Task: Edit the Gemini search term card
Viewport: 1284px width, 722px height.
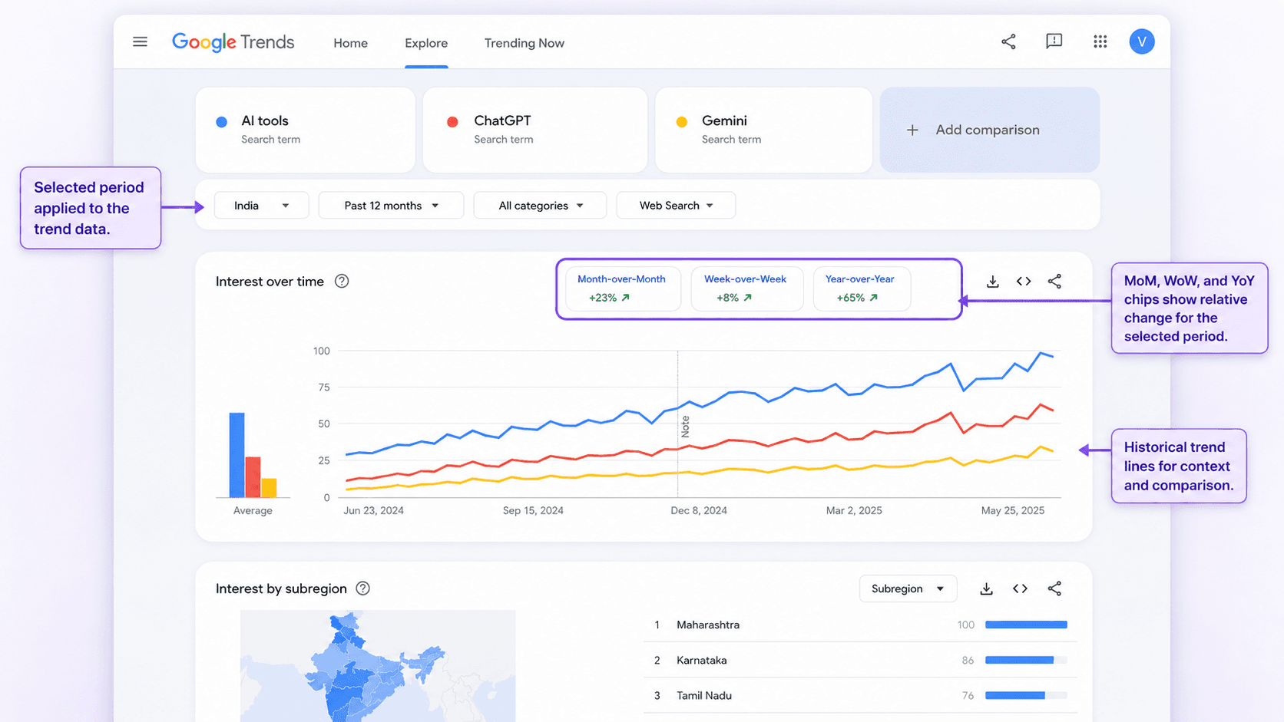Action: 763,130
